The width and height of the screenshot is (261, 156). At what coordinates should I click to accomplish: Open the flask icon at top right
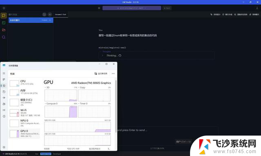tap(257, 8)
